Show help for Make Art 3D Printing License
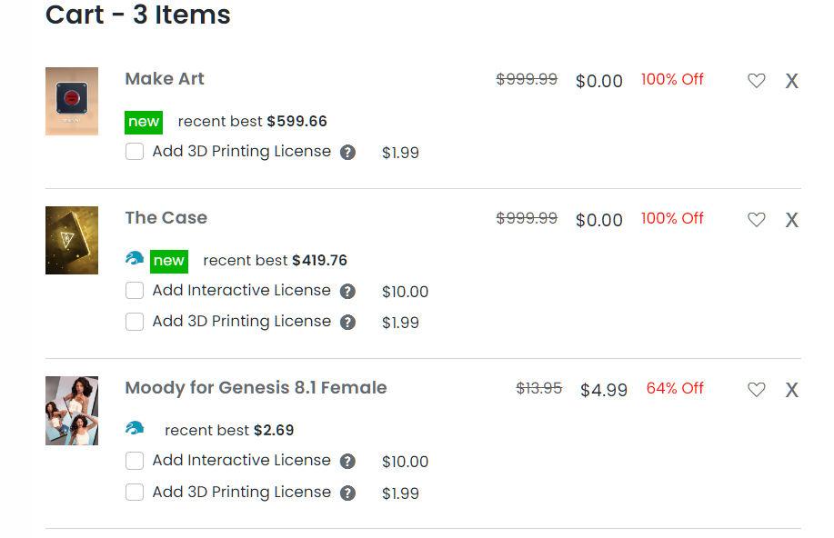 pyautogui.click(x=347, y=153)
